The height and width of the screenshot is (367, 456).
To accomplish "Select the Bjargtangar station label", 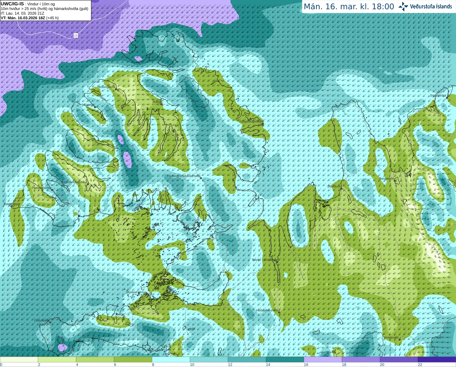I will [x=12, y=204].
